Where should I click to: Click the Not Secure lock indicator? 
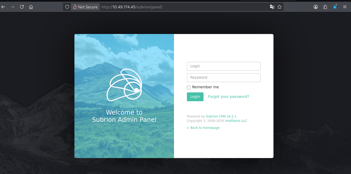pos(85,7)
